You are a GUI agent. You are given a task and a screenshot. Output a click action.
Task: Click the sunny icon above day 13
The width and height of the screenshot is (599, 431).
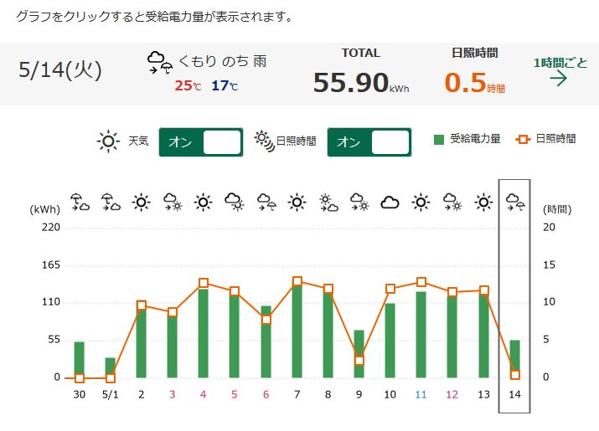coord(483,203)
